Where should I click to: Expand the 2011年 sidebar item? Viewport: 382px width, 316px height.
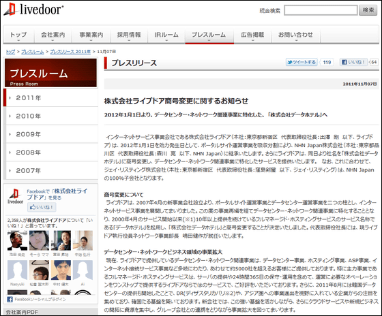coord(51,97)
